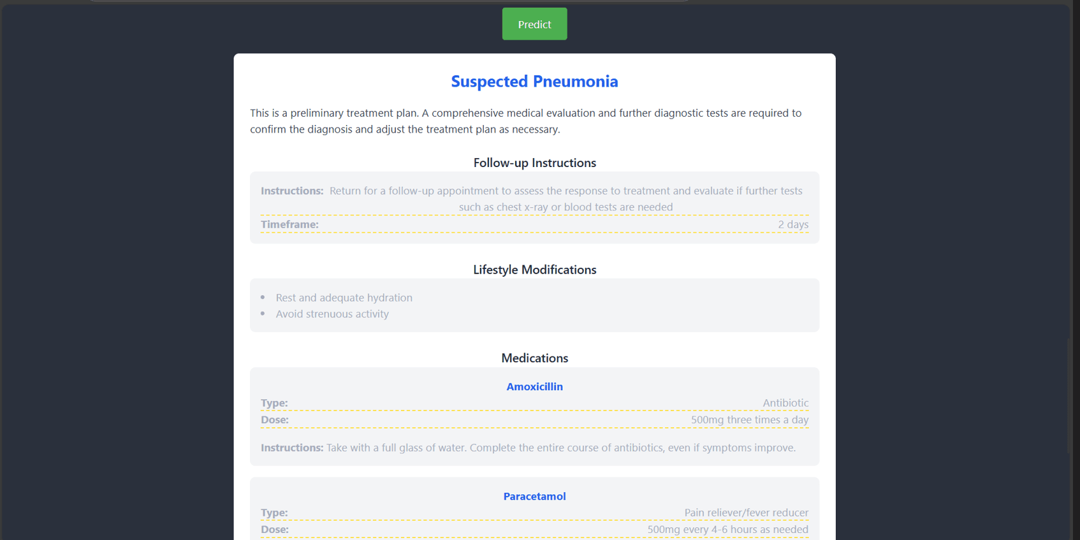Click the Timeframe label
The image size is (1080, 540).
click(289, 224)
